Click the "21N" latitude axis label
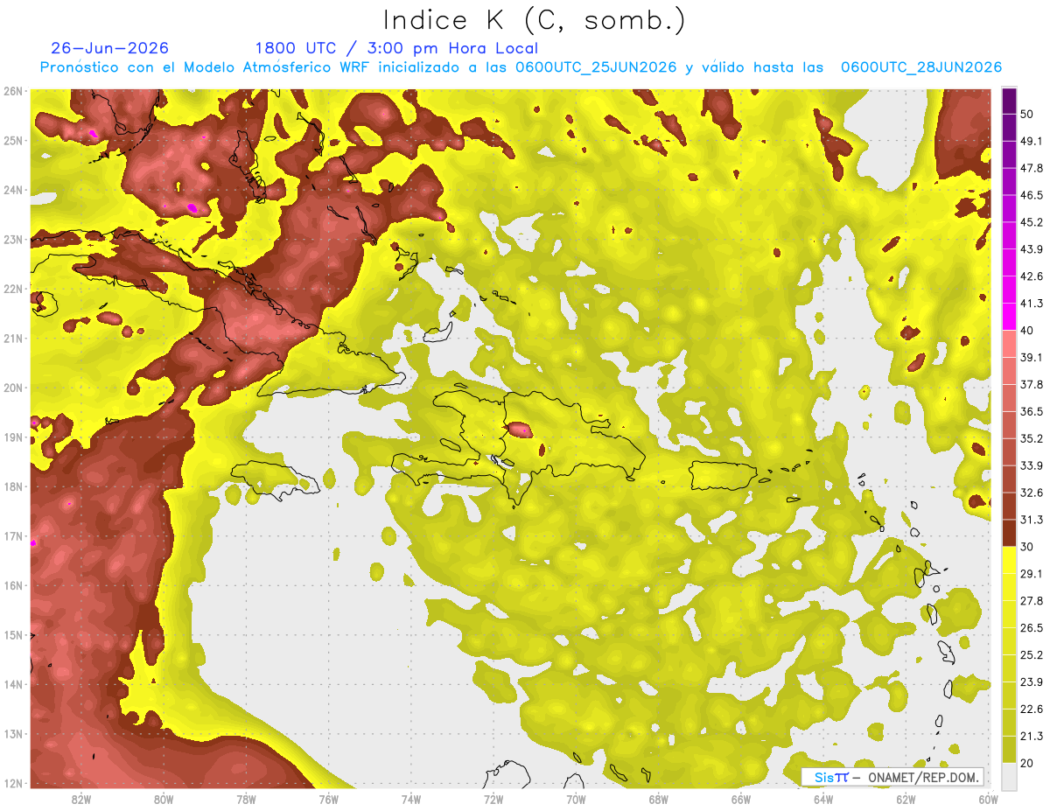Screen dimensions: 1050x811 [x=14, y=338]
